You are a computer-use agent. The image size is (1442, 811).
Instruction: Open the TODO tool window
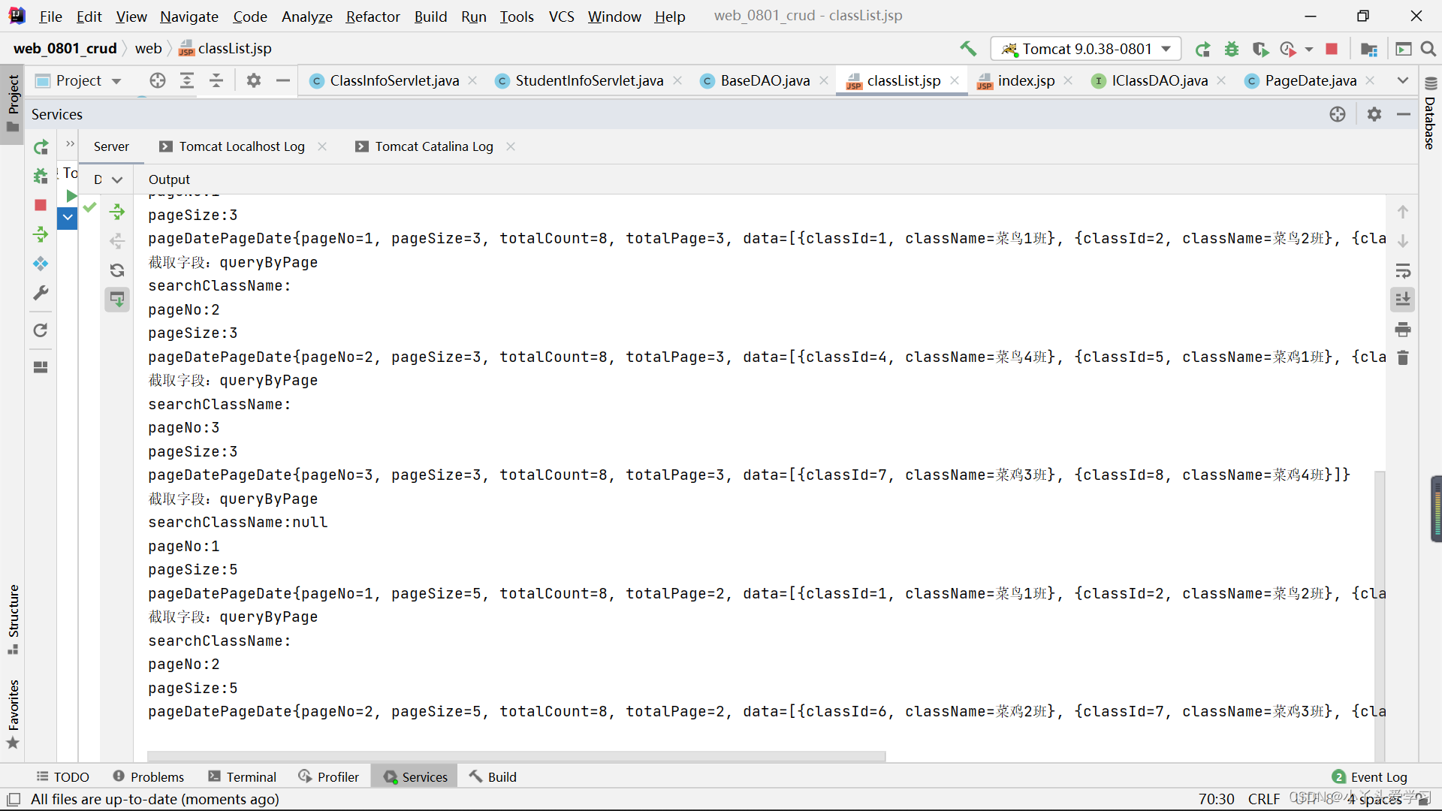point(63,777)
